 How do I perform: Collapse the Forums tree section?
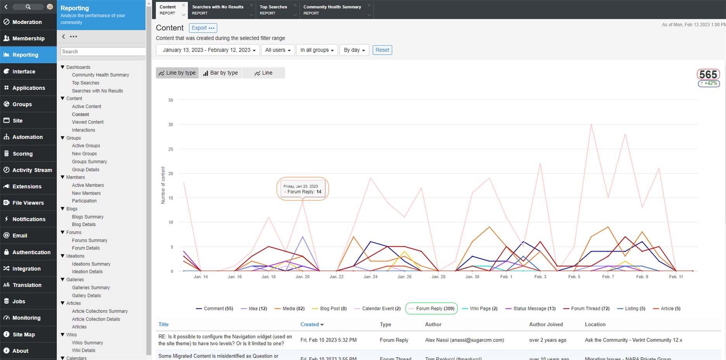click(x=62, y=232)
